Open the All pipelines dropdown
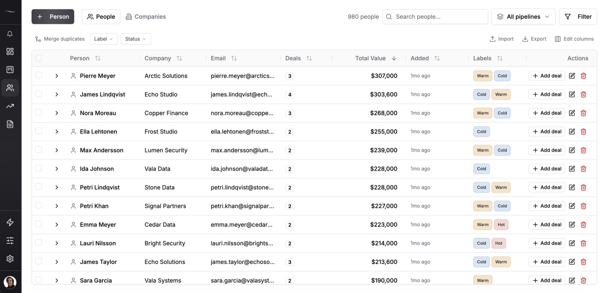Screen dimensions: 603x293 point(523,17)
